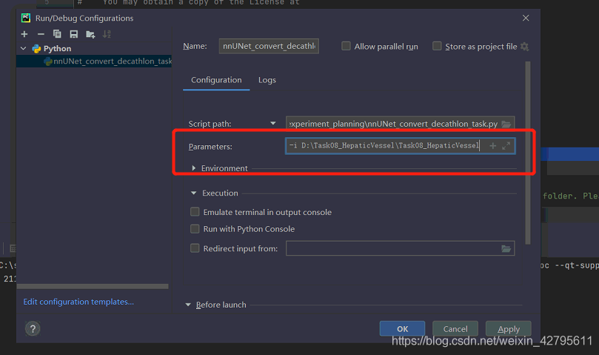599x355 pixels.
Task: Remove the selected configuration
Action: (41, 34)
